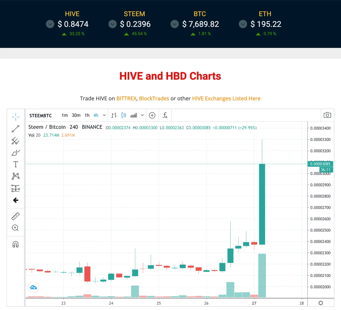Click the back arrow icon in toolbar

[x=16, y=200]
